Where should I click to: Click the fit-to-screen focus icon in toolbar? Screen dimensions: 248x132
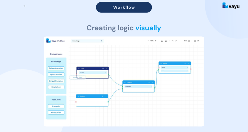[x=162, y=41]
